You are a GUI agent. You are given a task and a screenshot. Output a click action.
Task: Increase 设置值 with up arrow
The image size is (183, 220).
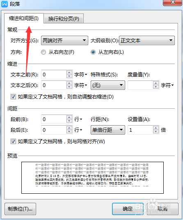click(156, 128)
